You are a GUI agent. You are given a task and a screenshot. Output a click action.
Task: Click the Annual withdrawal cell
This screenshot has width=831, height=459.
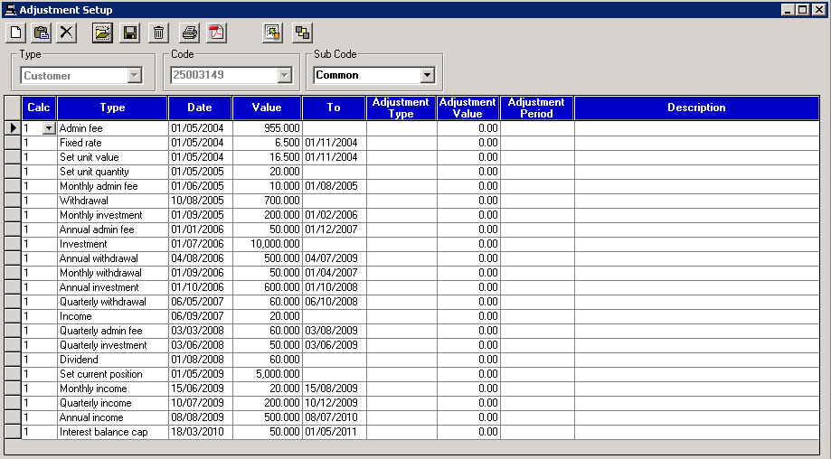point(112,258)
